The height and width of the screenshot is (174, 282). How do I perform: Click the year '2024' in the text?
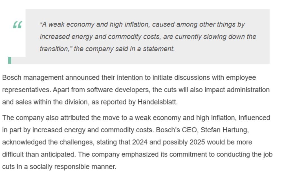[140, 142]
